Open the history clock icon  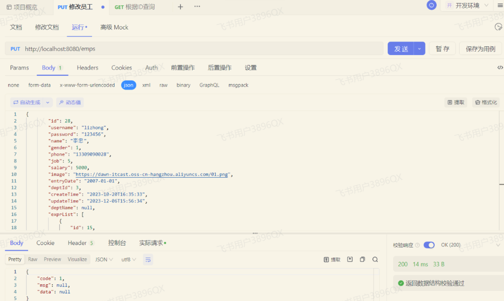click(498, 27)
